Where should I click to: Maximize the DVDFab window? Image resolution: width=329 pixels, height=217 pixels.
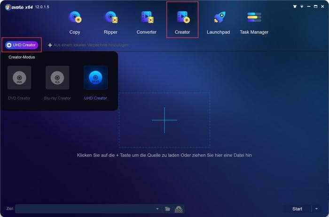click(x=315, y=7)
